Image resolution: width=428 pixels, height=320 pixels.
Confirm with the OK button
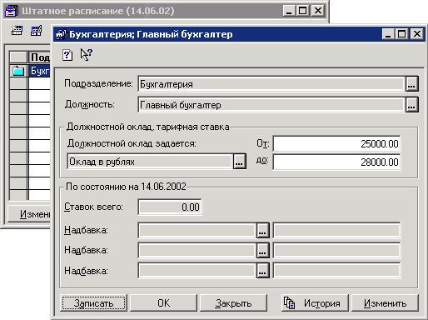(x=163, y=303)
